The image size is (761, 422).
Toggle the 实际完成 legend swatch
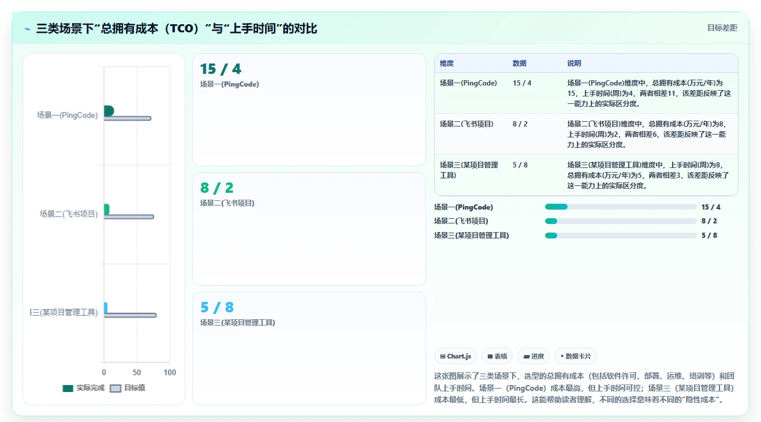coord(68,388)
